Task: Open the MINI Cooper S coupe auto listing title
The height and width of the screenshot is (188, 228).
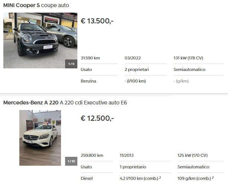Action: [x=36, y=5]
